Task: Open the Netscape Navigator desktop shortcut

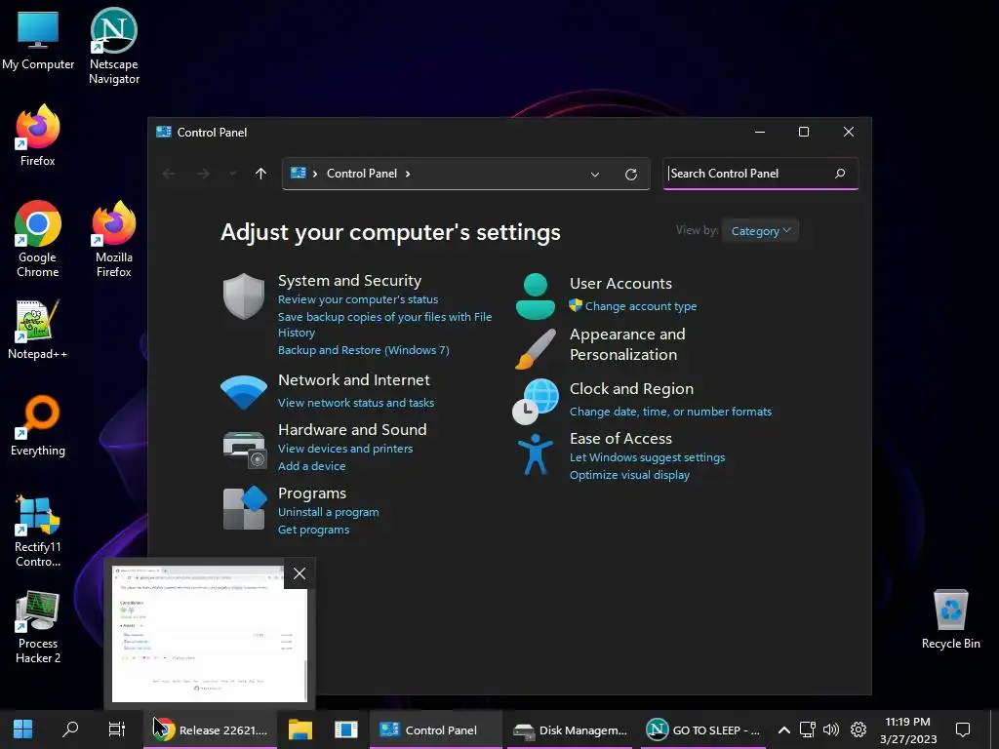Action: pos(114,46)
